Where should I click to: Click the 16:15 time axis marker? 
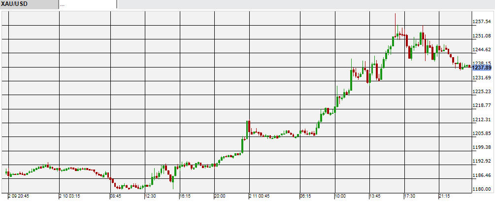pyautogui.click(x=185, y=196)
